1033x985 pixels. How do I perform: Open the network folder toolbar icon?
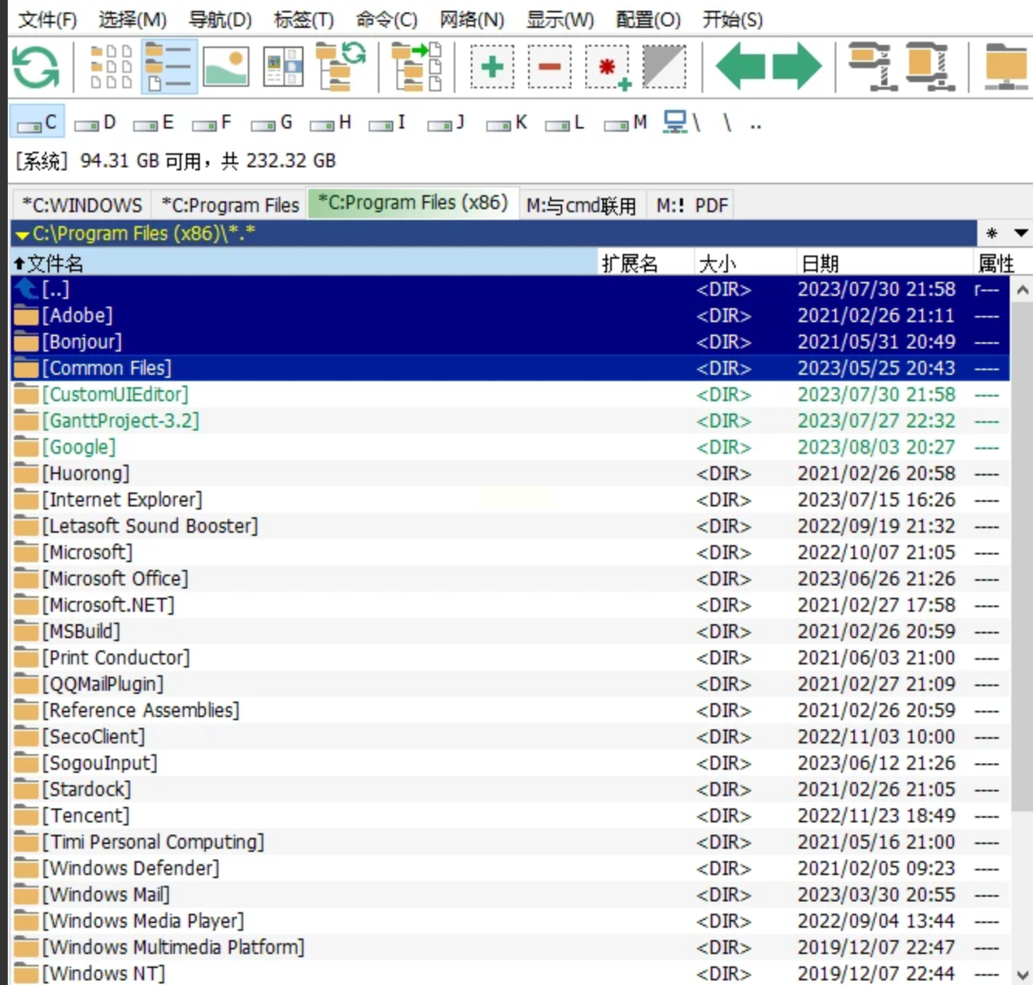[x=1005, y=67]
